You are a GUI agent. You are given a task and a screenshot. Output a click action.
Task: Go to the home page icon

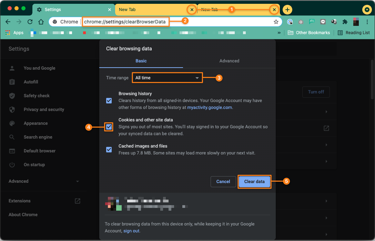pyautogui.click(x=41, y=22)
